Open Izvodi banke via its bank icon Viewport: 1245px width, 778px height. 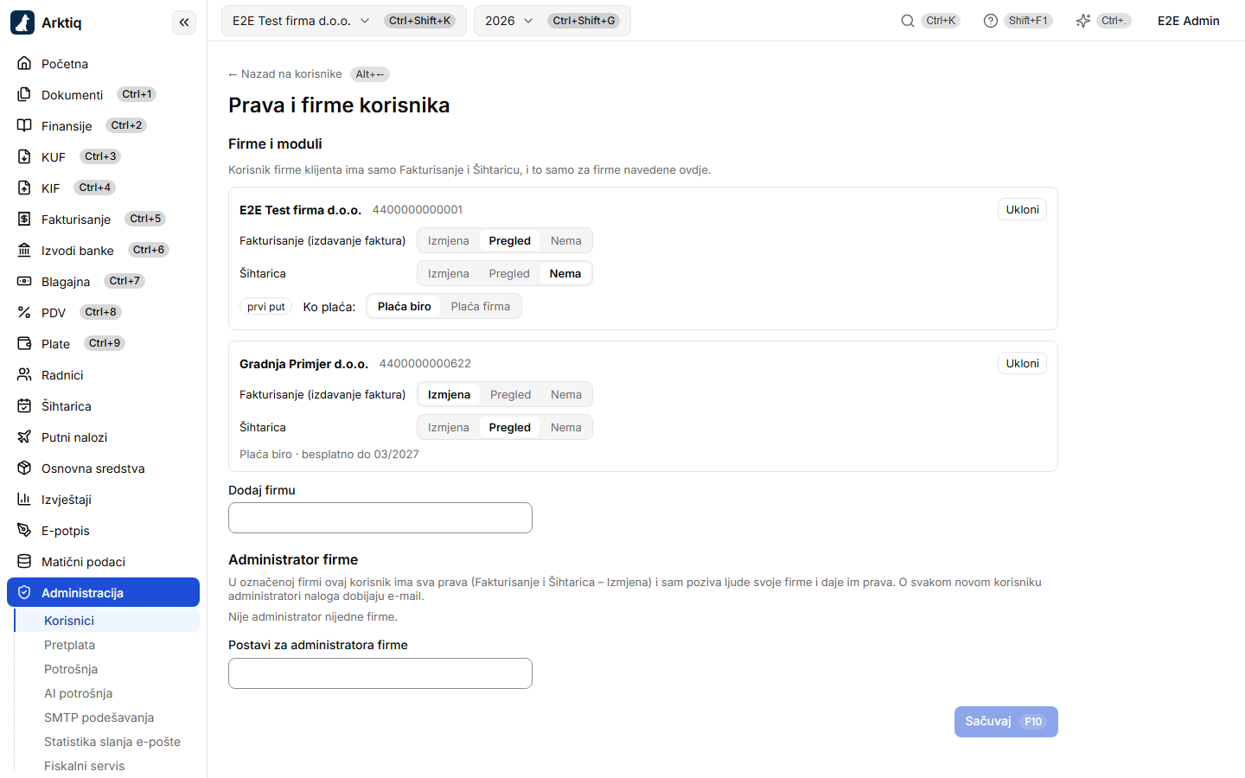(24, 250)
